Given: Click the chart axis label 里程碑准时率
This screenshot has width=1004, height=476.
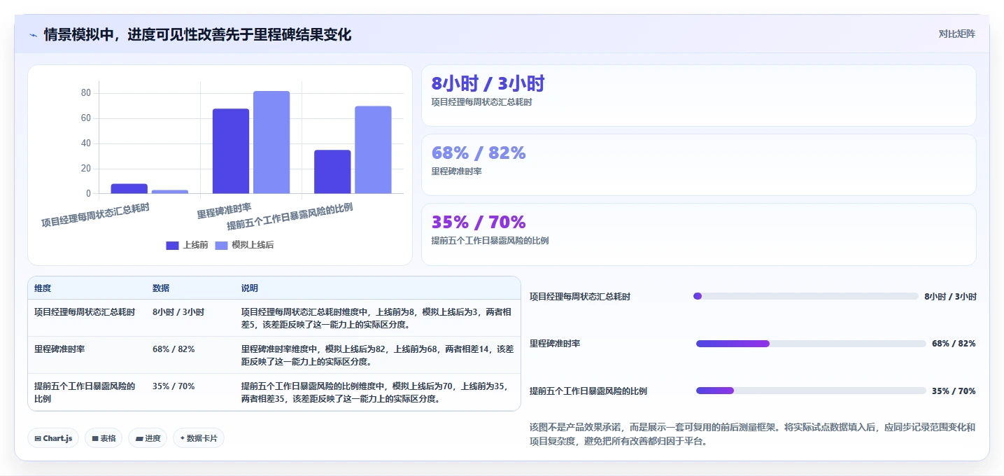Looking at the screenshot, I should (224, 210).
